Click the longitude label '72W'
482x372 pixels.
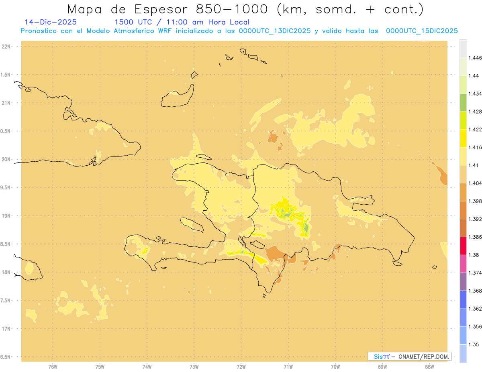pos(241,366)
